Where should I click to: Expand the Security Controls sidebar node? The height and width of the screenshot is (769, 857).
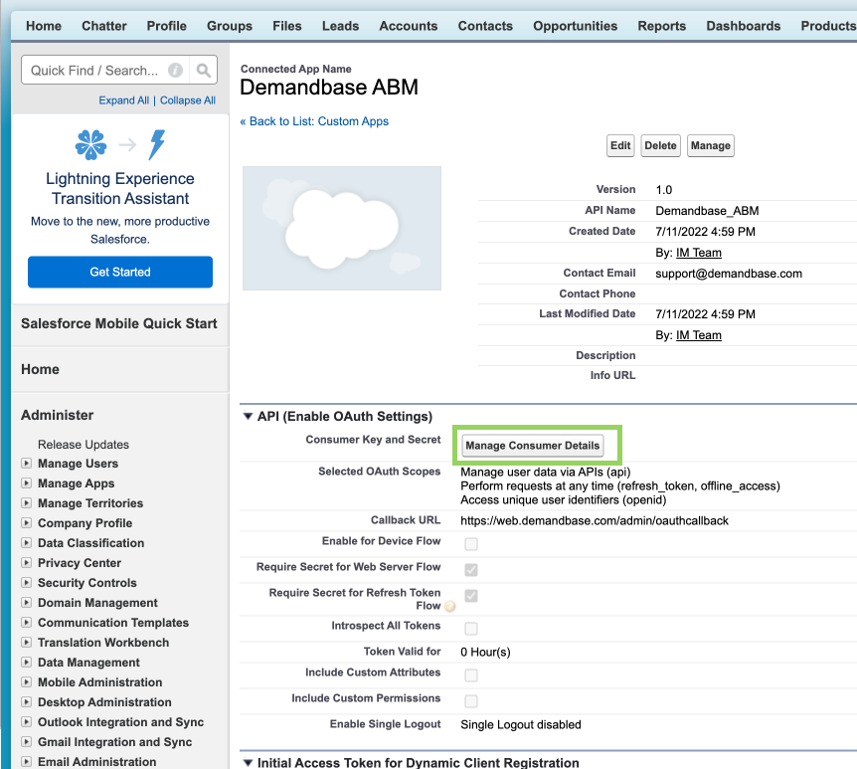27,583
